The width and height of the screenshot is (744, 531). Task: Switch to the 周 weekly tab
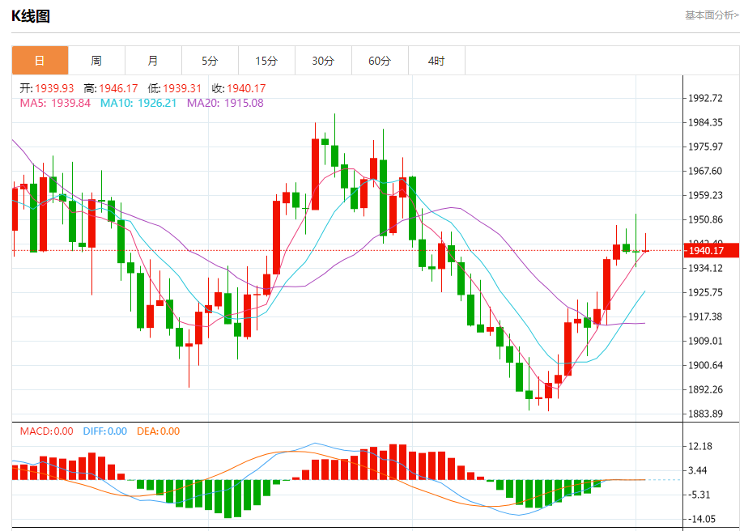(x=96, y=60)
